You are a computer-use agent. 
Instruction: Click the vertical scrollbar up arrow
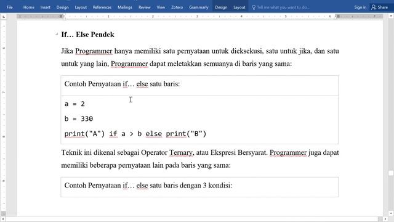click(391, 16)
